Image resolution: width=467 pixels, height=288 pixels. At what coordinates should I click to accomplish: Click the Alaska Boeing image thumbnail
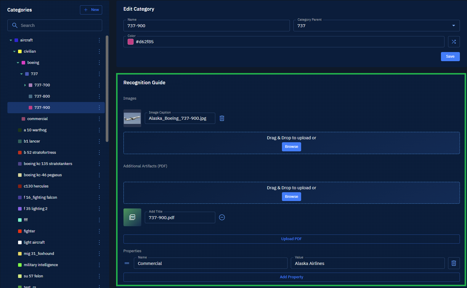132,118
